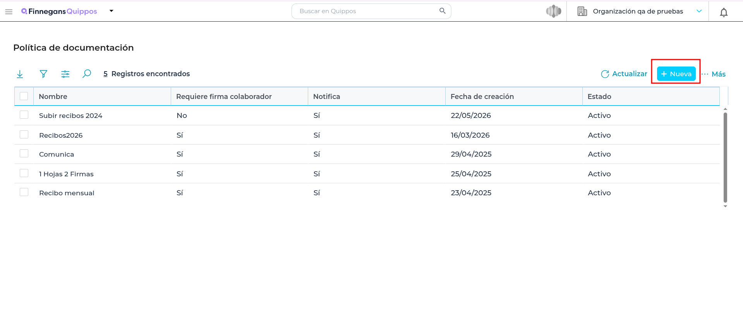Open the notifications bell

click(x=724, y=12)
